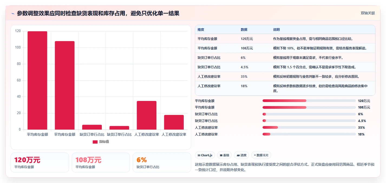Click the 数据卡片 chip

tap(261, 155)
